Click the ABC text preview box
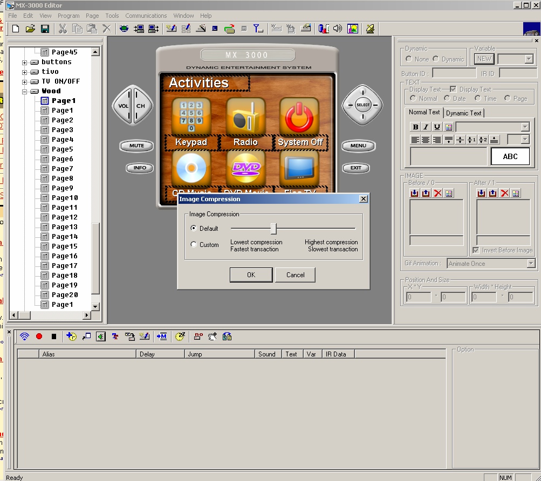 tap(510, 156)
